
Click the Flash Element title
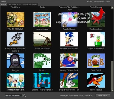coord(96,7)
